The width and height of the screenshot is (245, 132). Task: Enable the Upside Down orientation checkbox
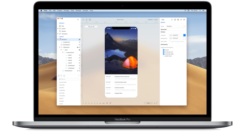coord(164,56)
